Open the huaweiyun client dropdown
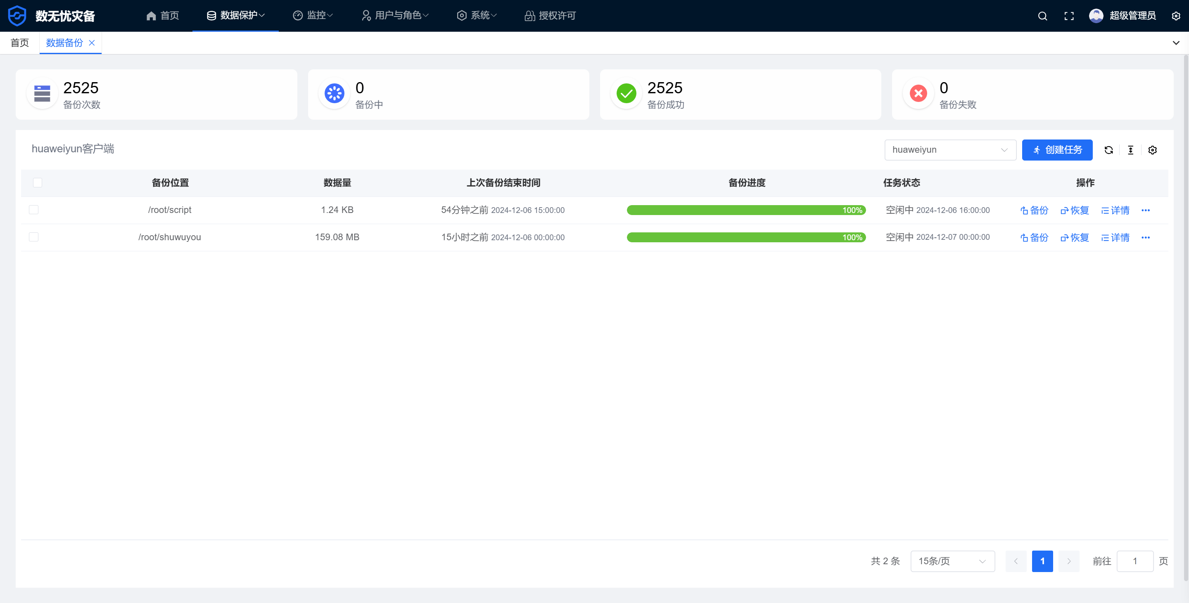This screenshot has width=1189, height=603. tap(950, 150)
